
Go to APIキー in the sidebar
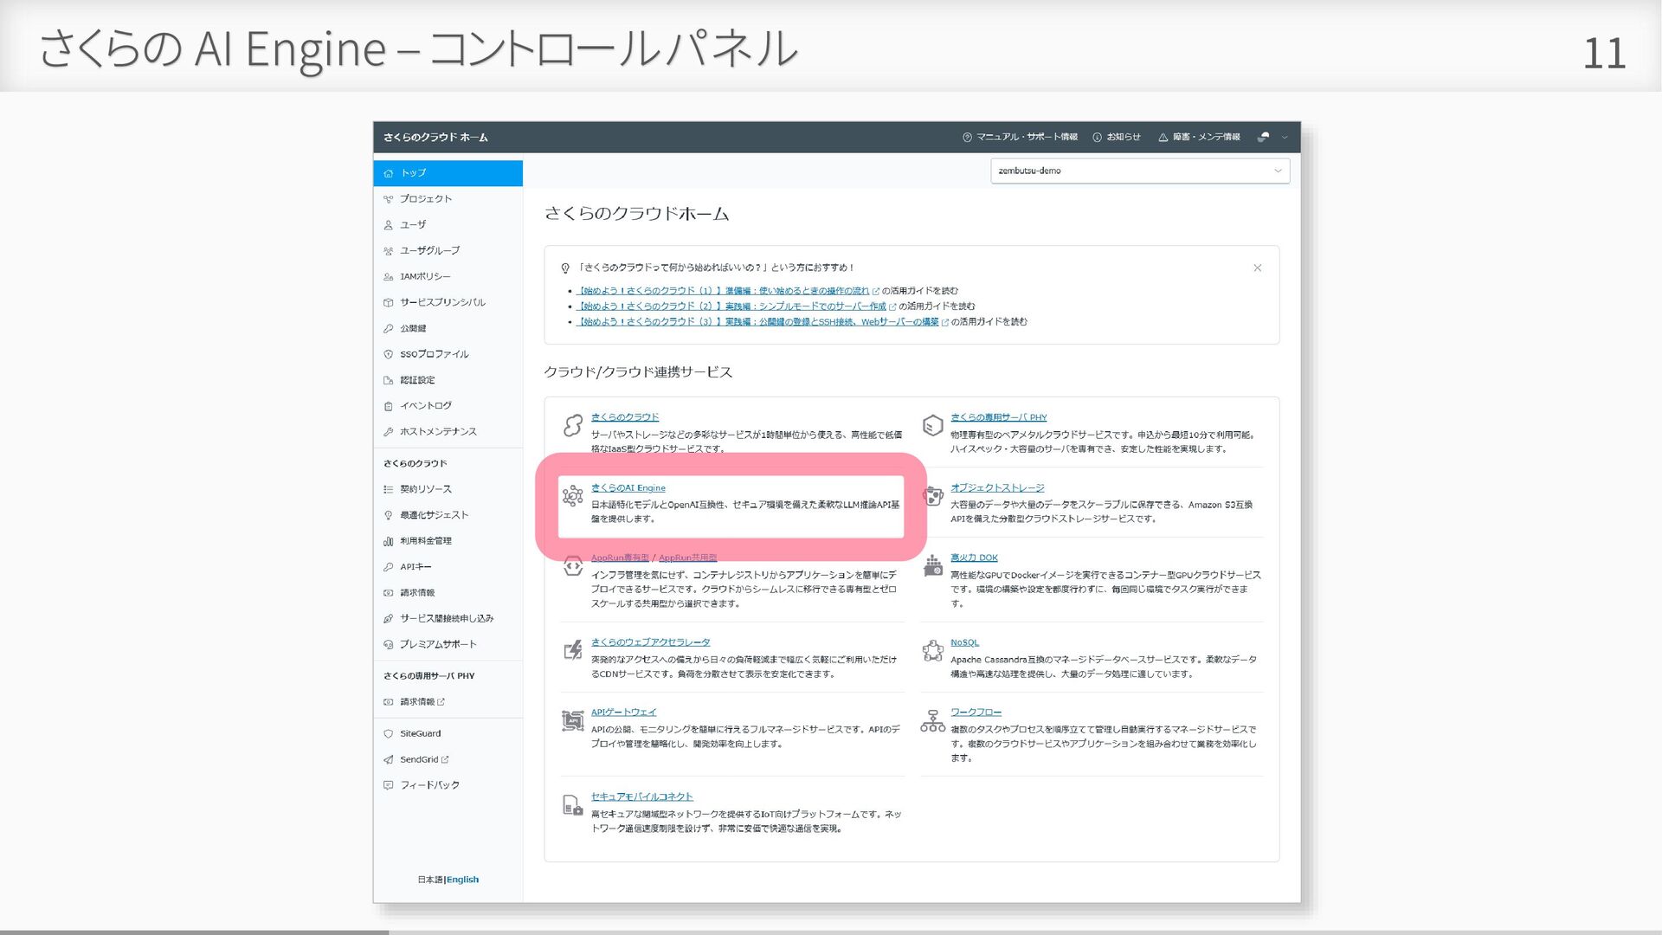[415, 566]
